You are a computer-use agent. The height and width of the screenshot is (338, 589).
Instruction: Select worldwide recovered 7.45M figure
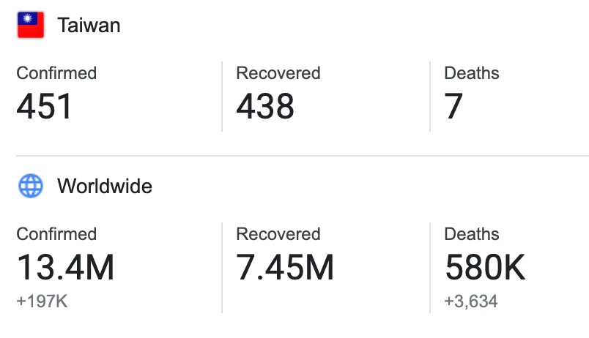pyautogui.click(x=285, y=267)
